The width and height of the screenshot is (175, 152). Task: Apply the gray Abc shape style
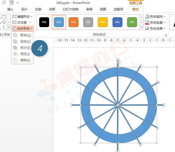click(x=88, y=22)
